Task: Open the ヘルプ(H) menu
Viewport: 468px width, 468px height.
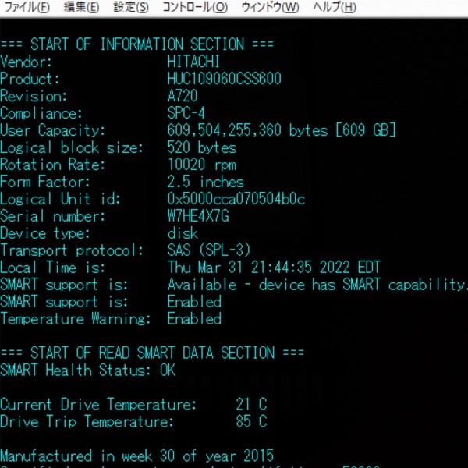Action: (335, 7)
